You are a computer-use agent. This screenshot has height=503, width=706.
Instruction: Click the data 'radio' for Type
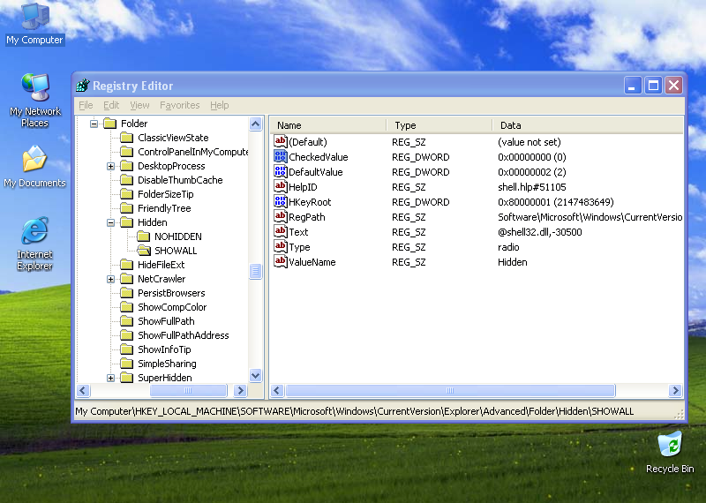tap(508, 247)
